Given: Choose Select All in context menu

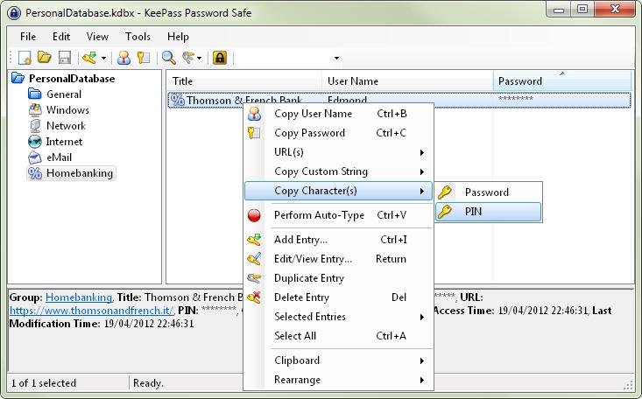Looking at the screenshot, I should (338, 336).
